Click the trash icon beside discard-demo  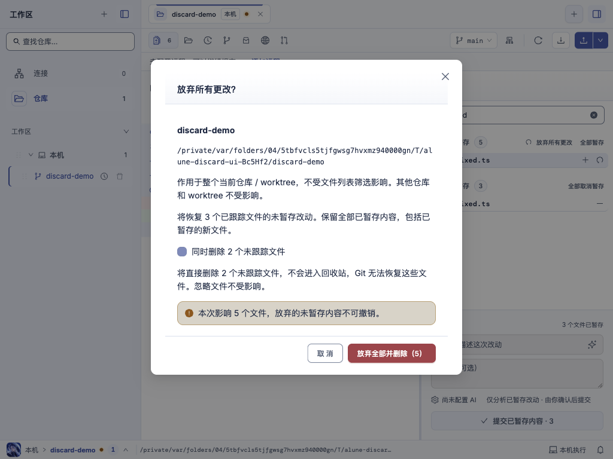[120, 176]
